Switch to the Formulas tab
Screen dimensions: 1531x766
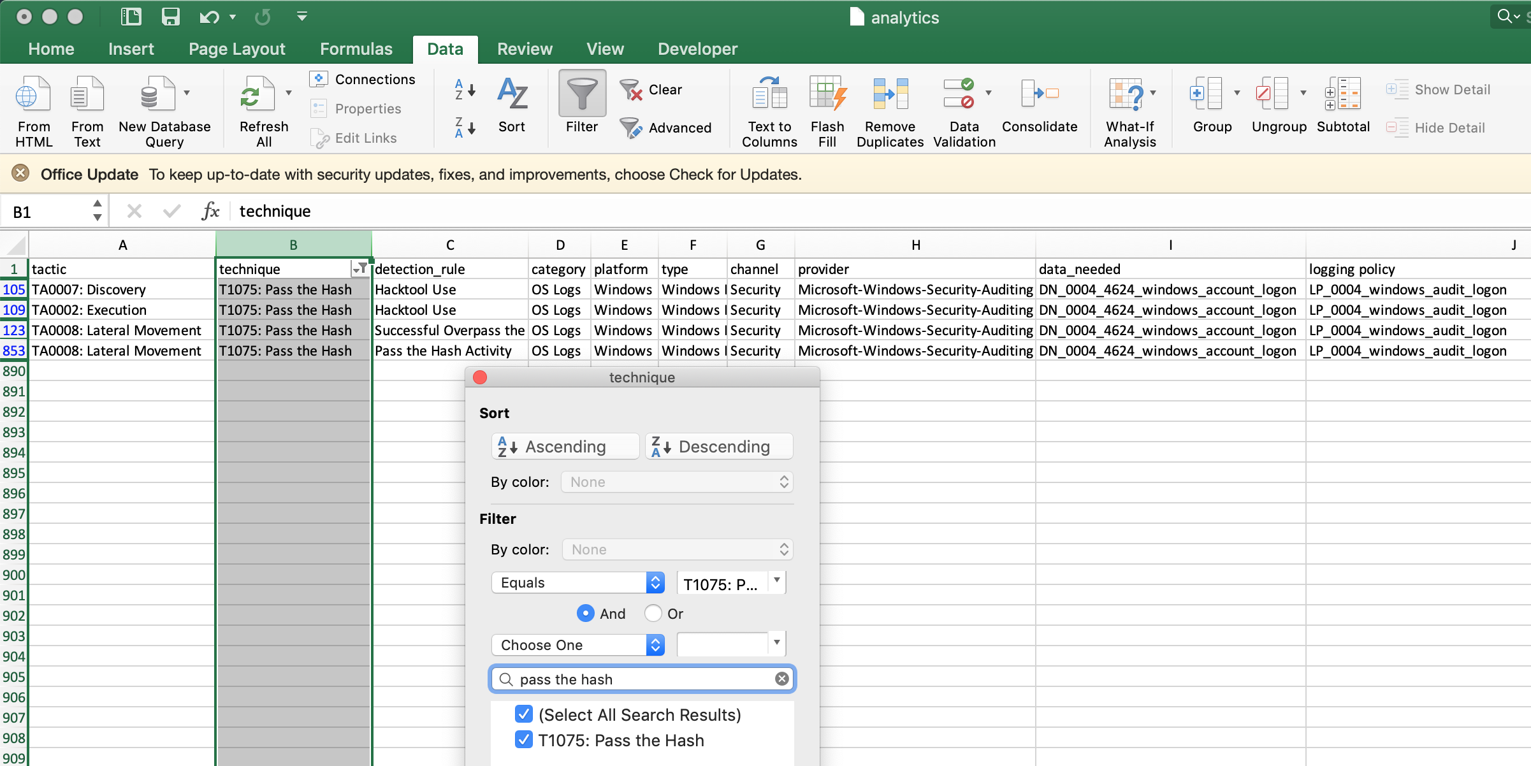point(356,49)
